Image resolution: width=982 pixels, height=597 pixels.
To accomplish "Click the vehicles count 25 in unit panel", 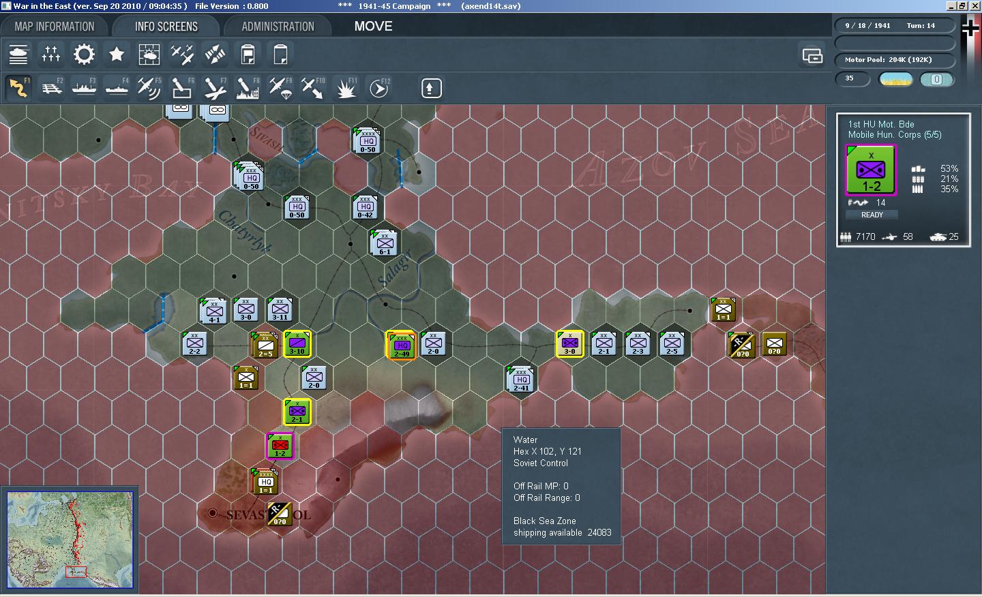I will 944,236.
